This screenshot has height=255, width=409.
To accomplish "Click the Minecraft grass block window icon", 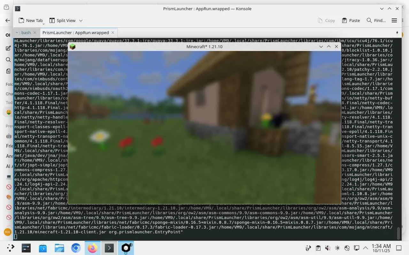I will [73, 47].
